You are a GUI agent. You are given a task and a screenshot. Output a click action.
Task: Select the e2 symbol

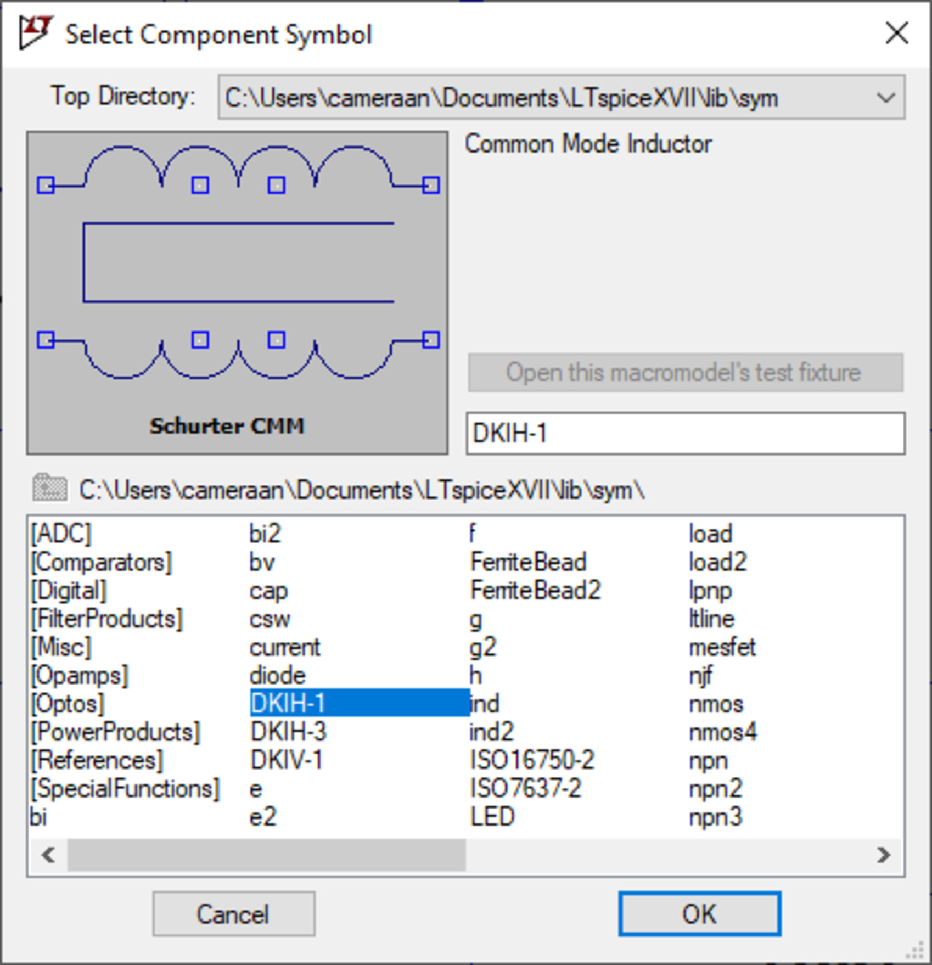click(263, 817)
